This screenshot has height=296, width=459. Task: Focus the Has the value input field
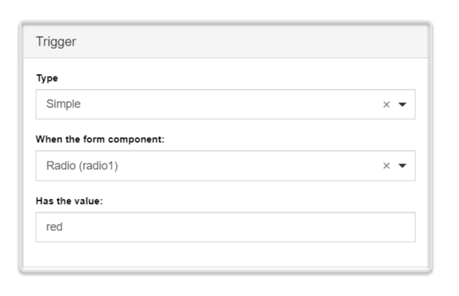(225, 227)
